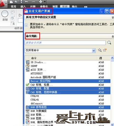Click the DGN 图层 command icon
The image size is (114, 126).
27,119
